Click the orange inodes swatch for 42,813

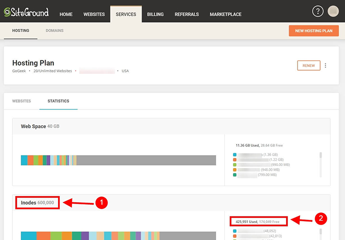235,236
